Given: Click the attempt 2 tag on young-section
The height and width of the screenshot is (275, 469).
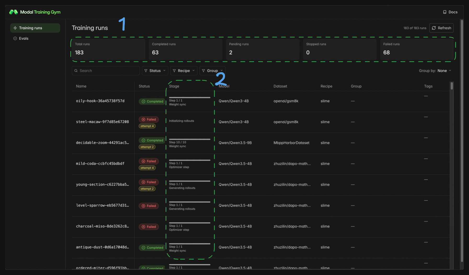Looking at the screenshot, I should pyautogui.click(x=147, y=189).
